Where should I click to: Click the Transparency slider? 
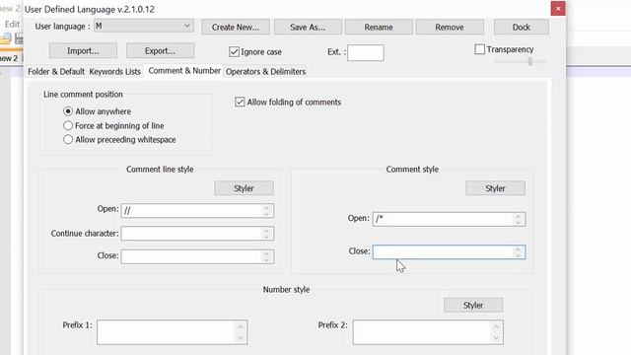(520, 61)
